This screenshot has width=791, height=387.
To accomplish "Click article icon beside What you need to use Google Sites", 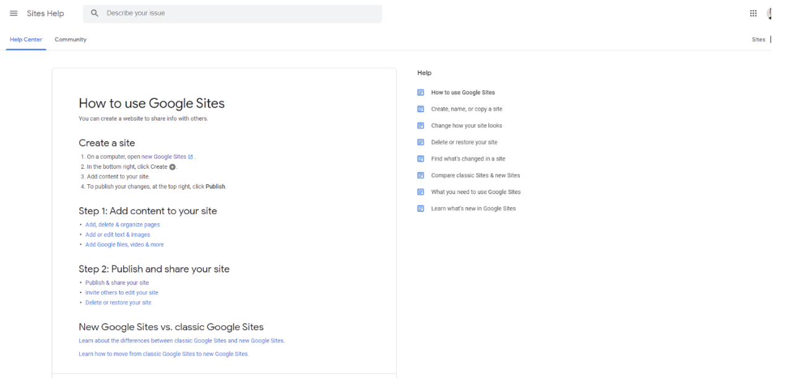I will tap(421, 192).
